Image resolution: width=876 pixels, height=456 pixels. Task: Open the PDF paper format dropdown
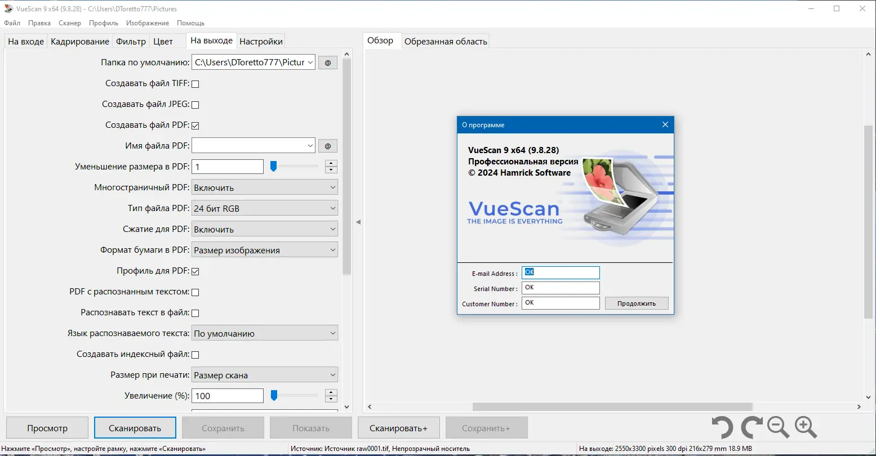click(264, 249)
